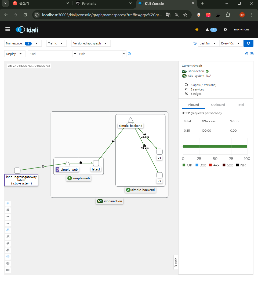Click the notification count badge

pos(213,30)
